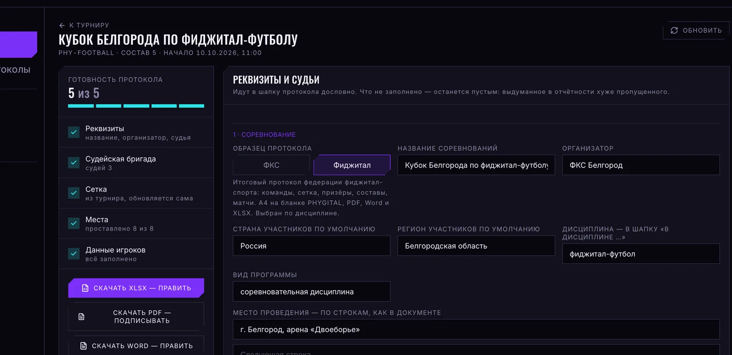Click the document icon on «Скачать PDF — подписывать»
This screenshot has width=732, height=355.
pyautogui.click(x=81, y=317)
